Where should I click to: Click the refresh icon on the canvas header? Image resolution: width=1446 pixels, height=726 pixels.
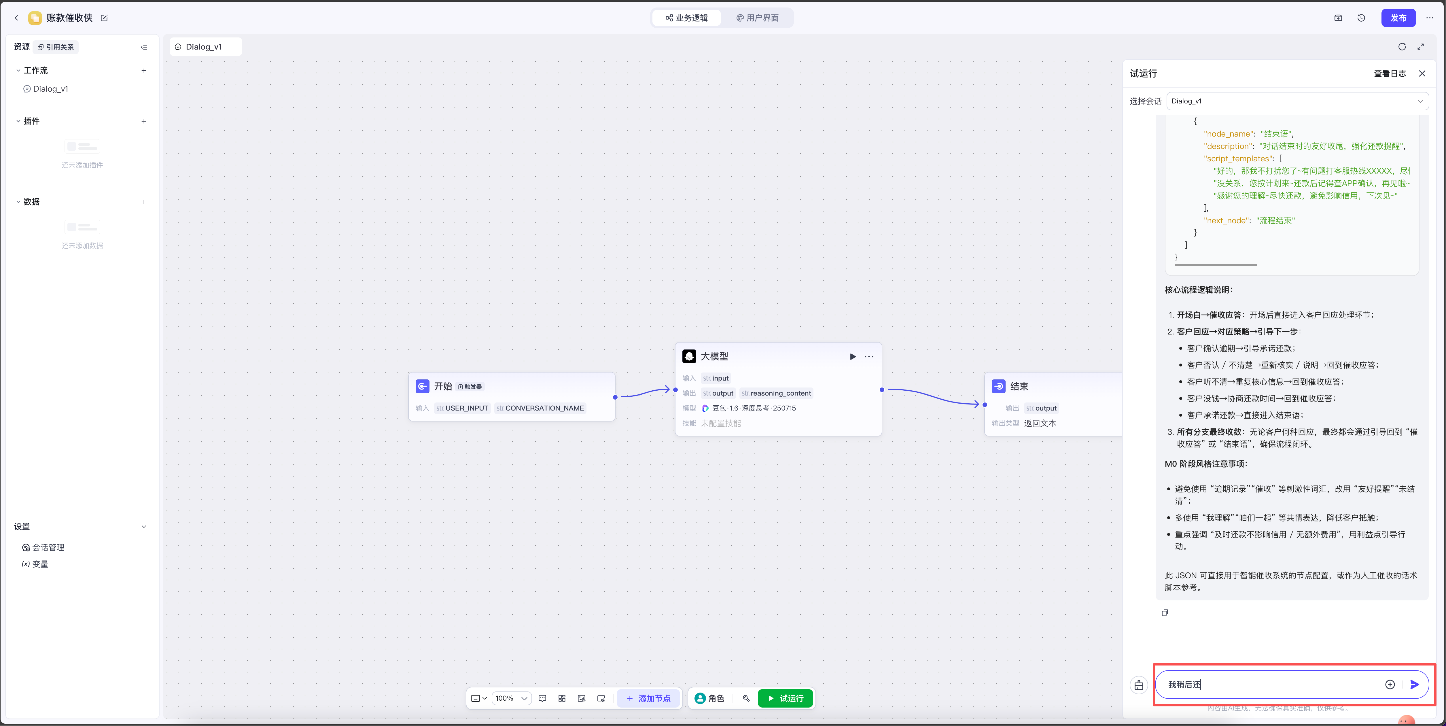(1402, 47)
